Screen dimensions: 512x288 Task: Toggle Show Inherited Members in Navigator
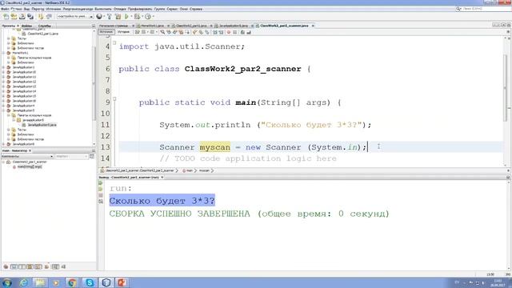6,266
